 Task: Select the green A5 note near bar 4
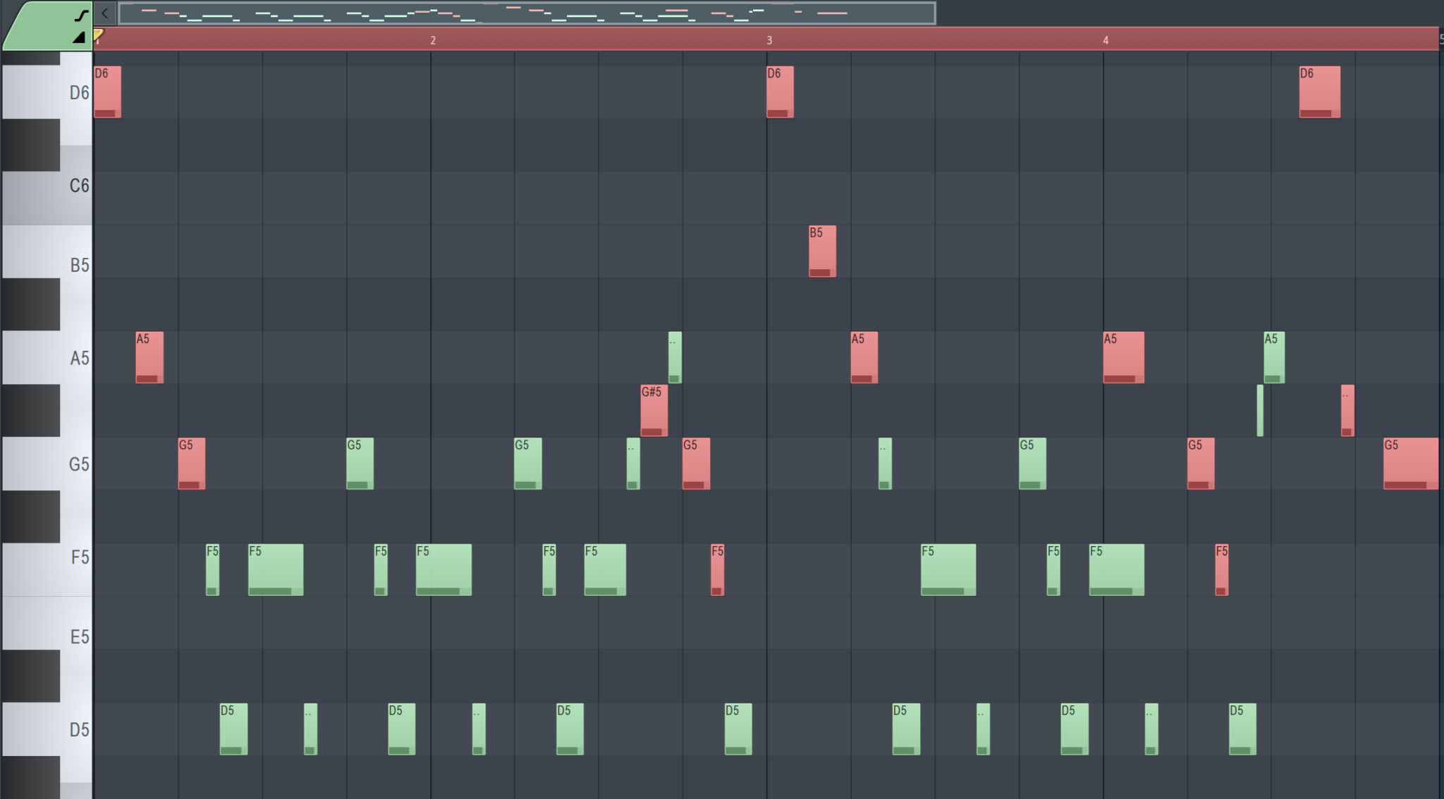coord(1273,357)
